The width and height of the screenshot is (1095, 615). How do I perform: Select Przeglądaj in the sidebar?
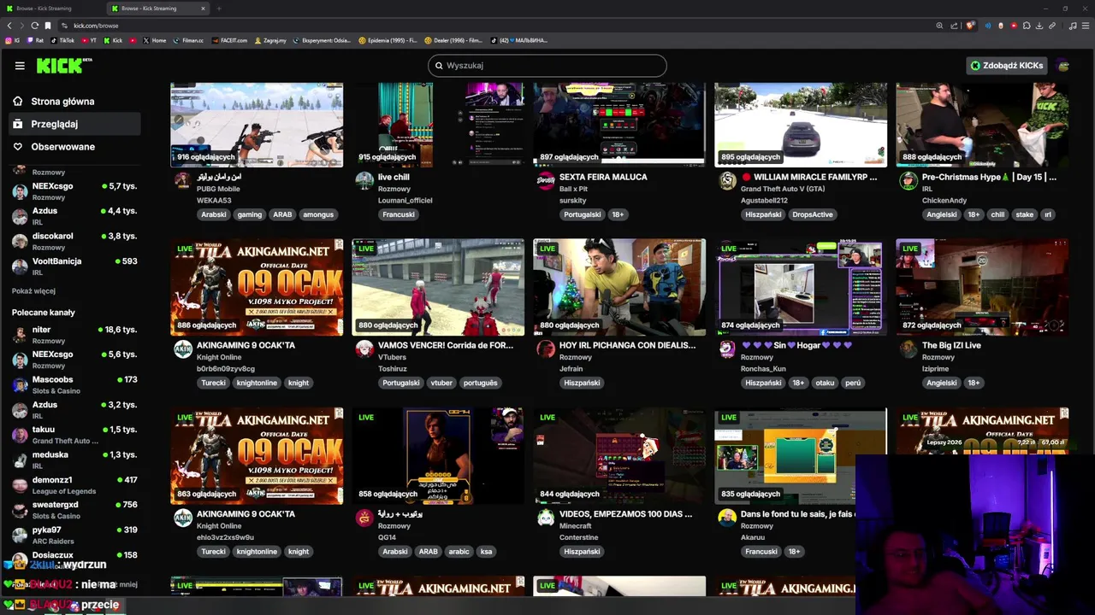click(72, 124)
